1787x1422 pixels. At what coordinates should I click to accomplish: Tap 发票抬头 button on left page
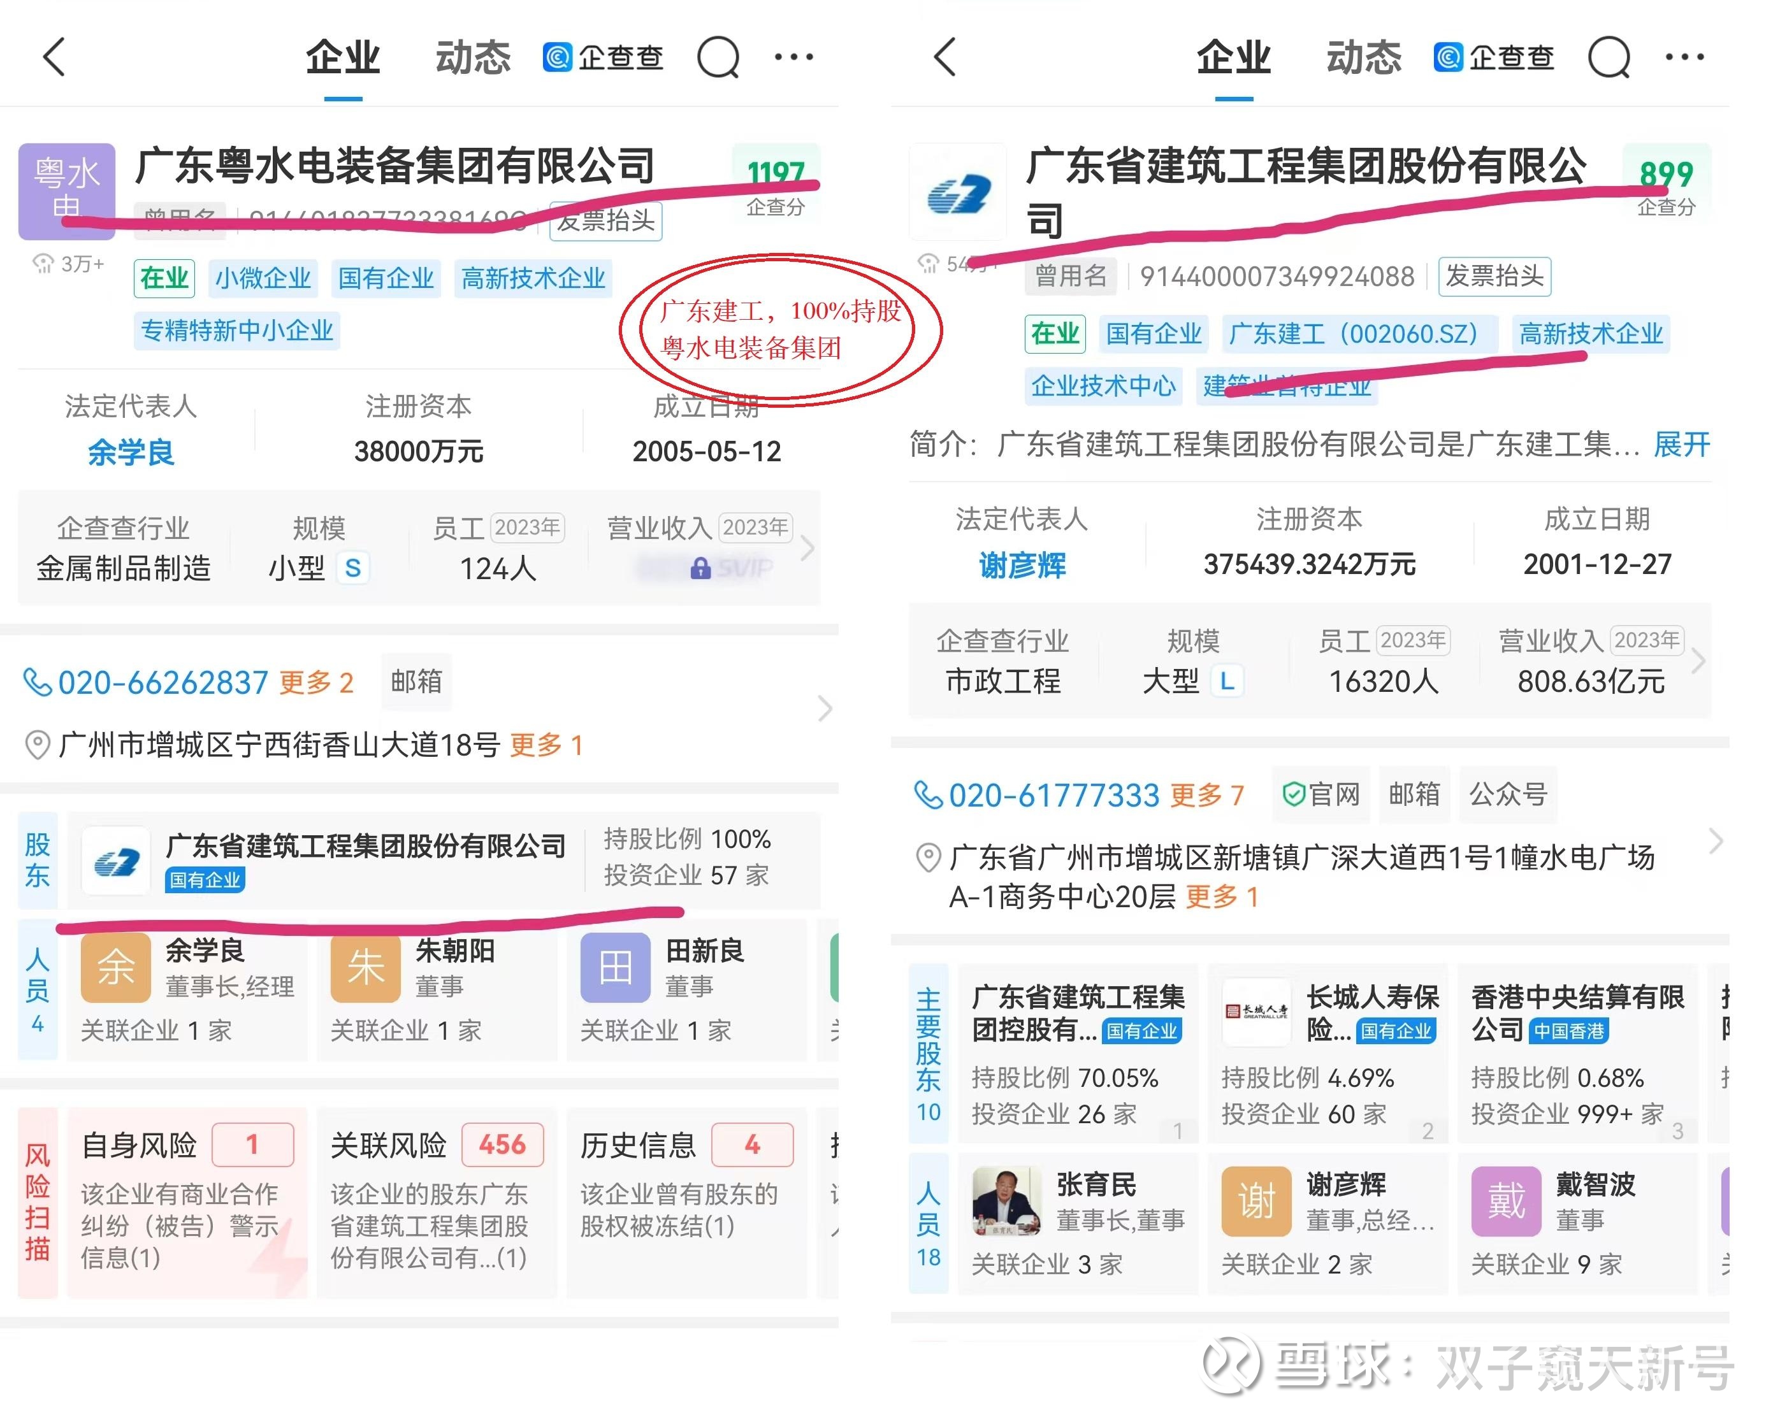point(606,221)
